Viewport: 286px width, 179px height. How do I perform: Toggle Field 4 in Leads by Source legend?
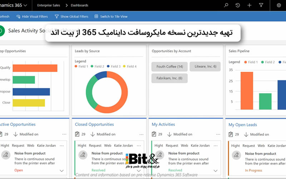130,66
